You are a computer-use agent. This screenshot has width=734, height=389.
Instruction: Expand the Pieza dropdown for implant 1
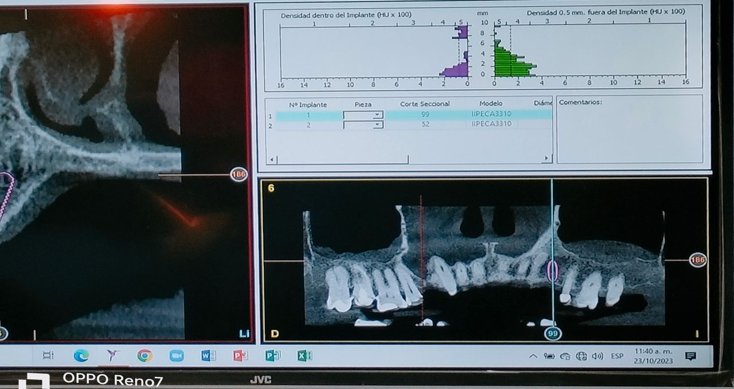tap(377, 115)
